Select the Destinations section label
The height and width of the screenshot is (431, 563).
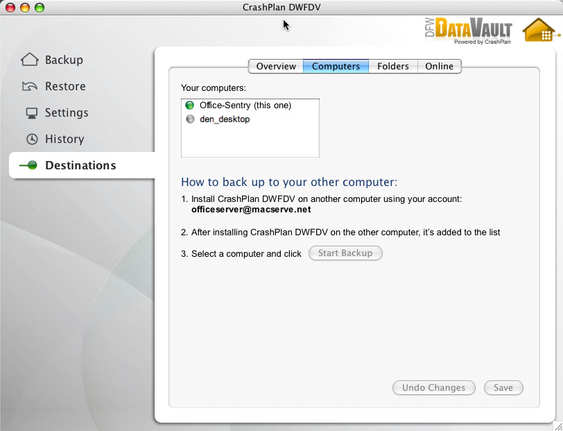click(81, 165)
